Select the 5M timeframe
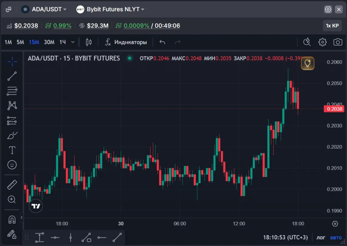 pyautogui.click(x=20, y=42)
